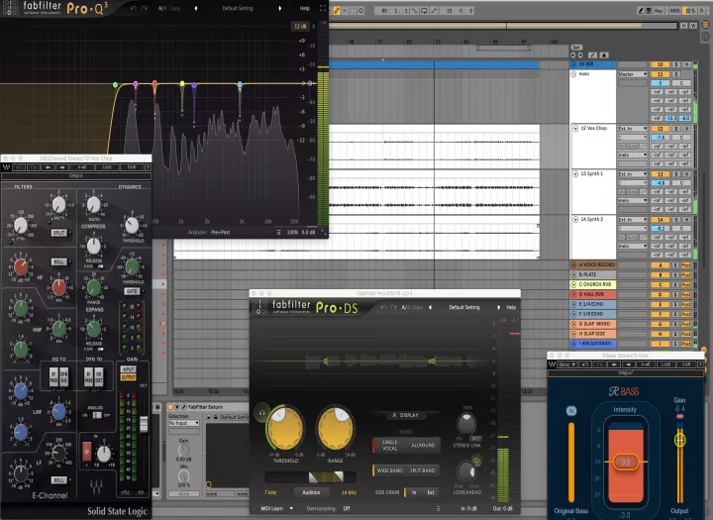Open Analyzer Pre+Post settings in Pro-Q 3
This screenshot has height=520, width=713.
pyautogui.click(x=220, y=232)
